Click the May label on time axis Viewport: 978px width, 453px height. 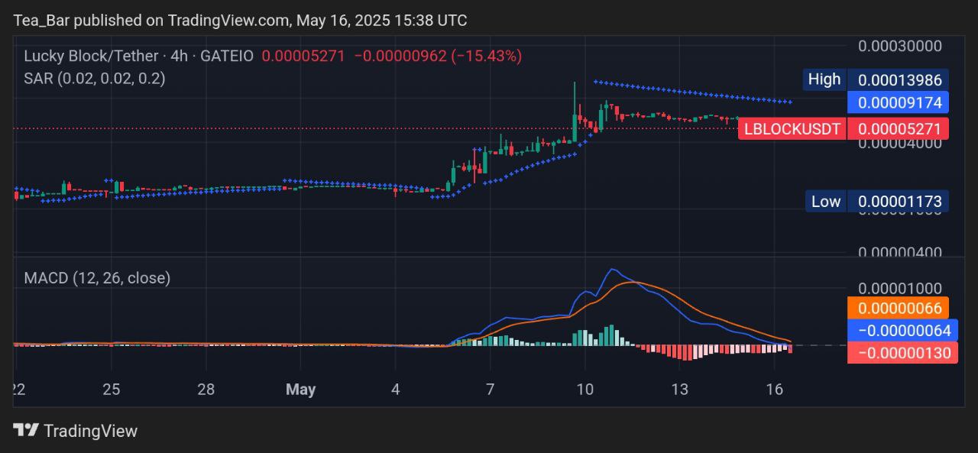coord(300,390)
